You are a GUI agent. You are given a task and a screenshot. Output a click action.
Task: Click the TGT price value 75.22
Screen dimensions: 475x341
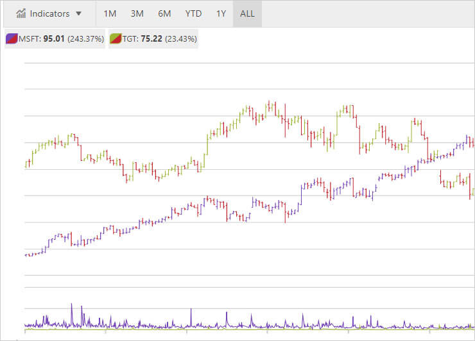click(153, 38)
